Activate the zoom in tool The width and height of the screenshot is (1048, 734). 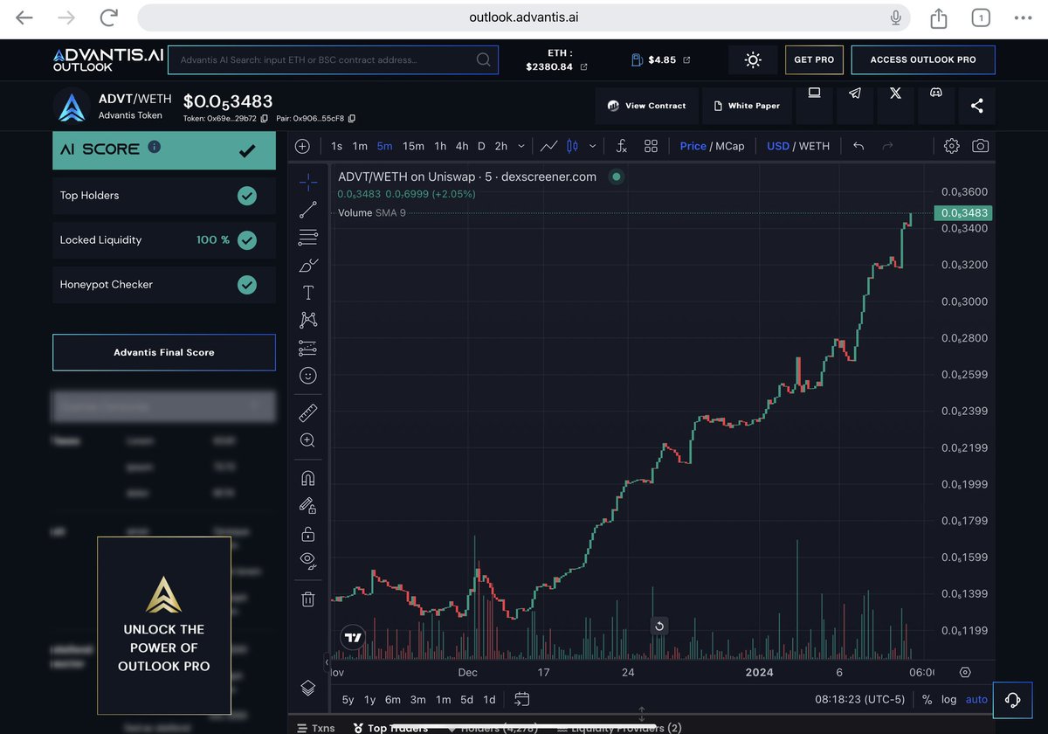[307, 440]
